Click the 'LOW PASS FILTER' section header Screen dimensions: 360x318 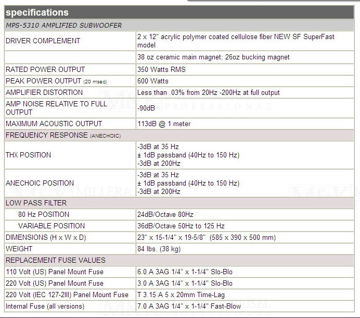click(x=36, y=203)
